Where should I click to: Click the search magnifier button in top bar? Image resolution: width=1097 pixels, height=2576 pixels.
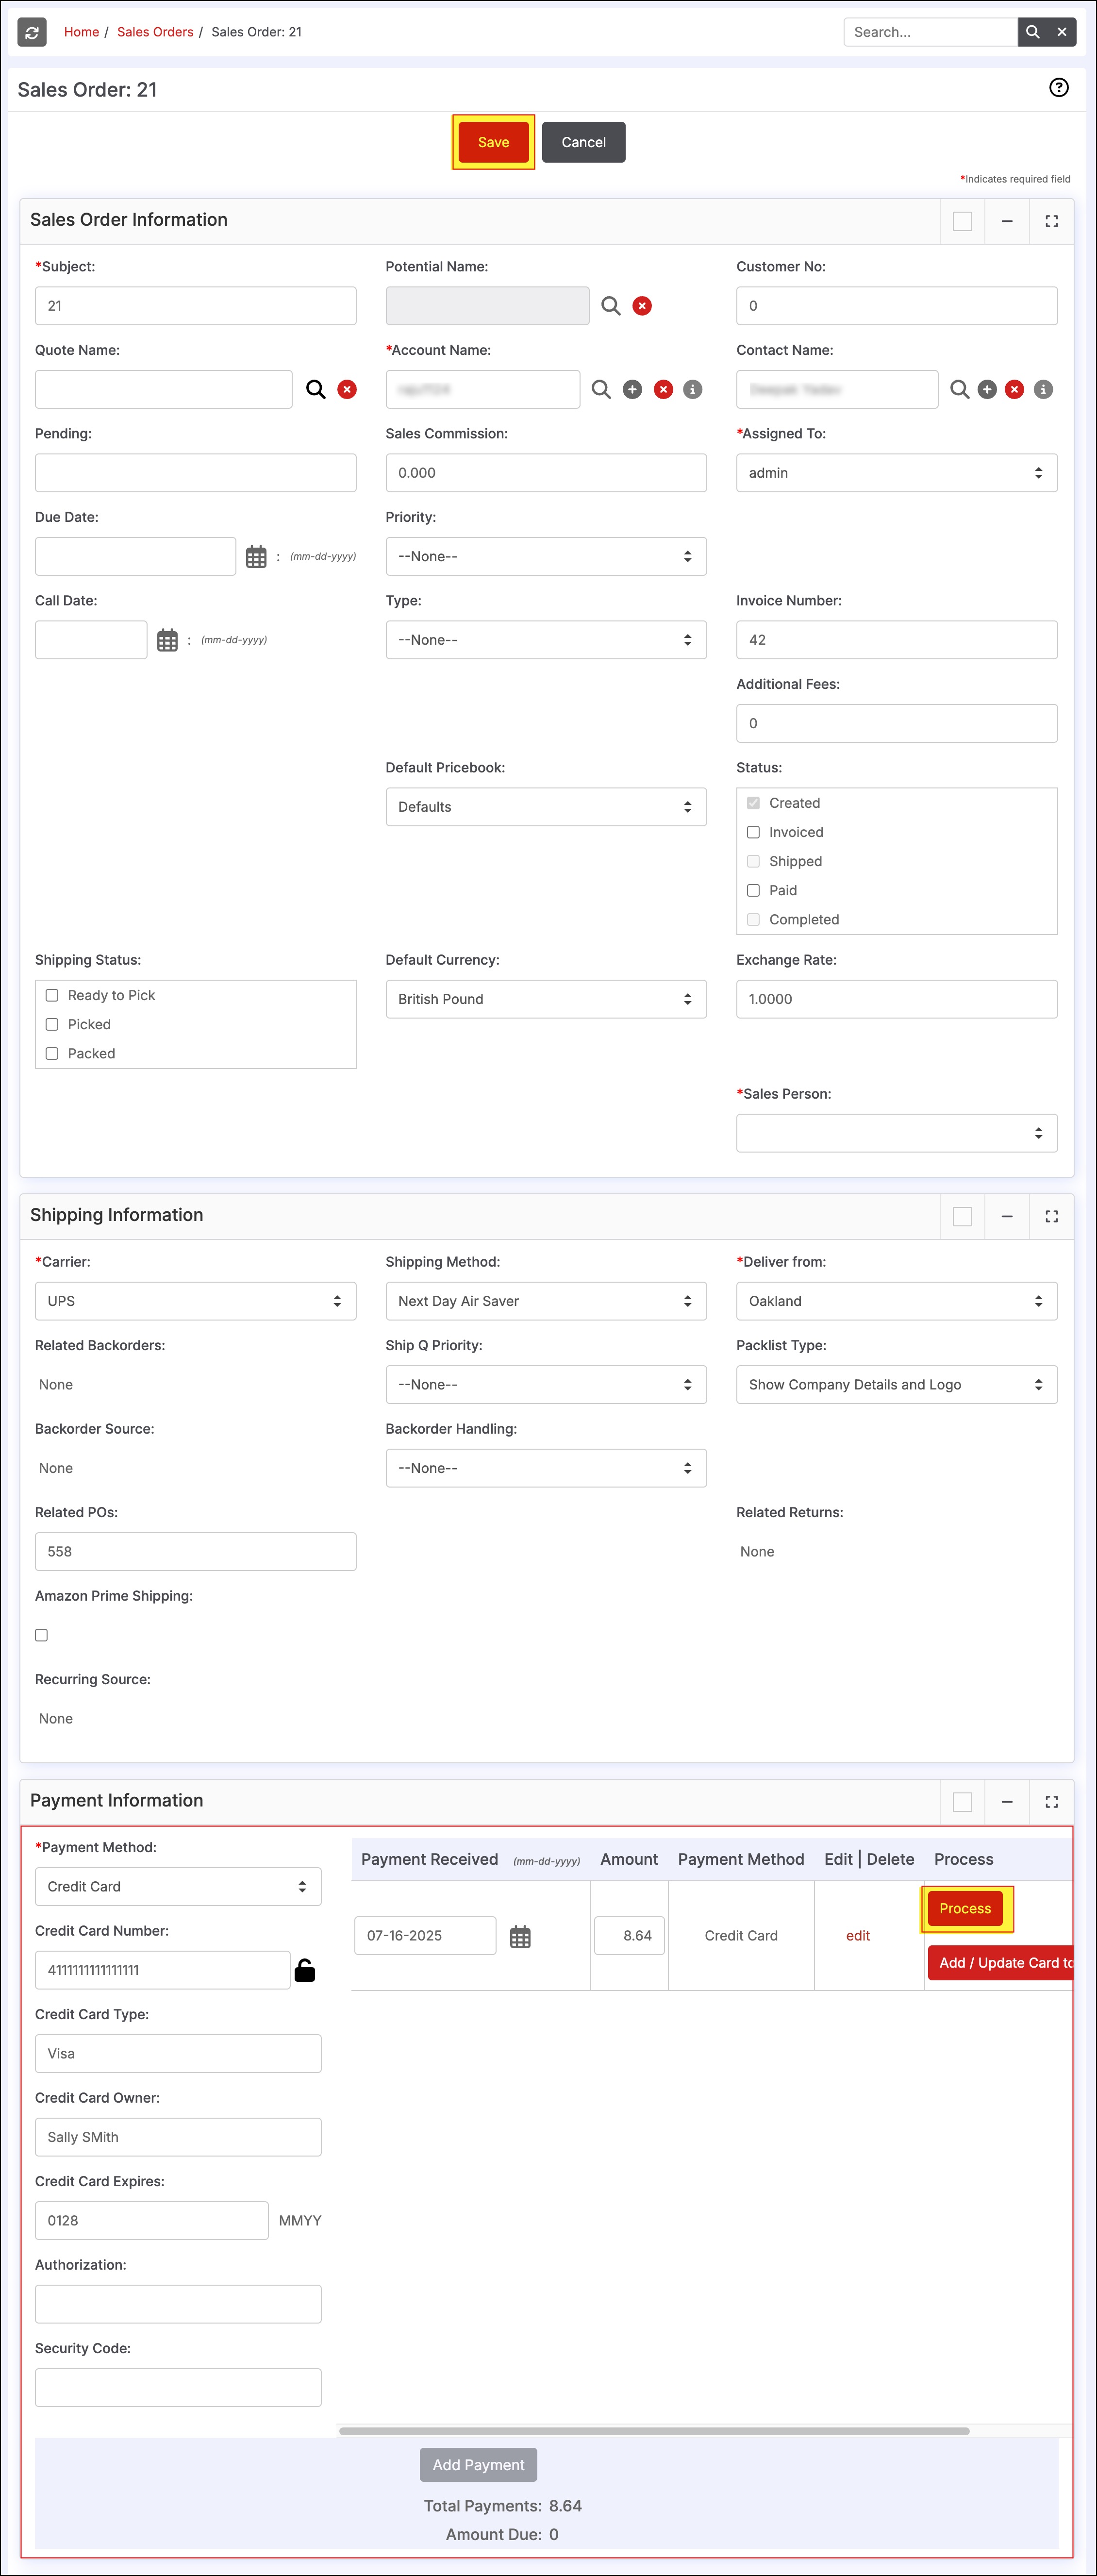point(1032,32)
